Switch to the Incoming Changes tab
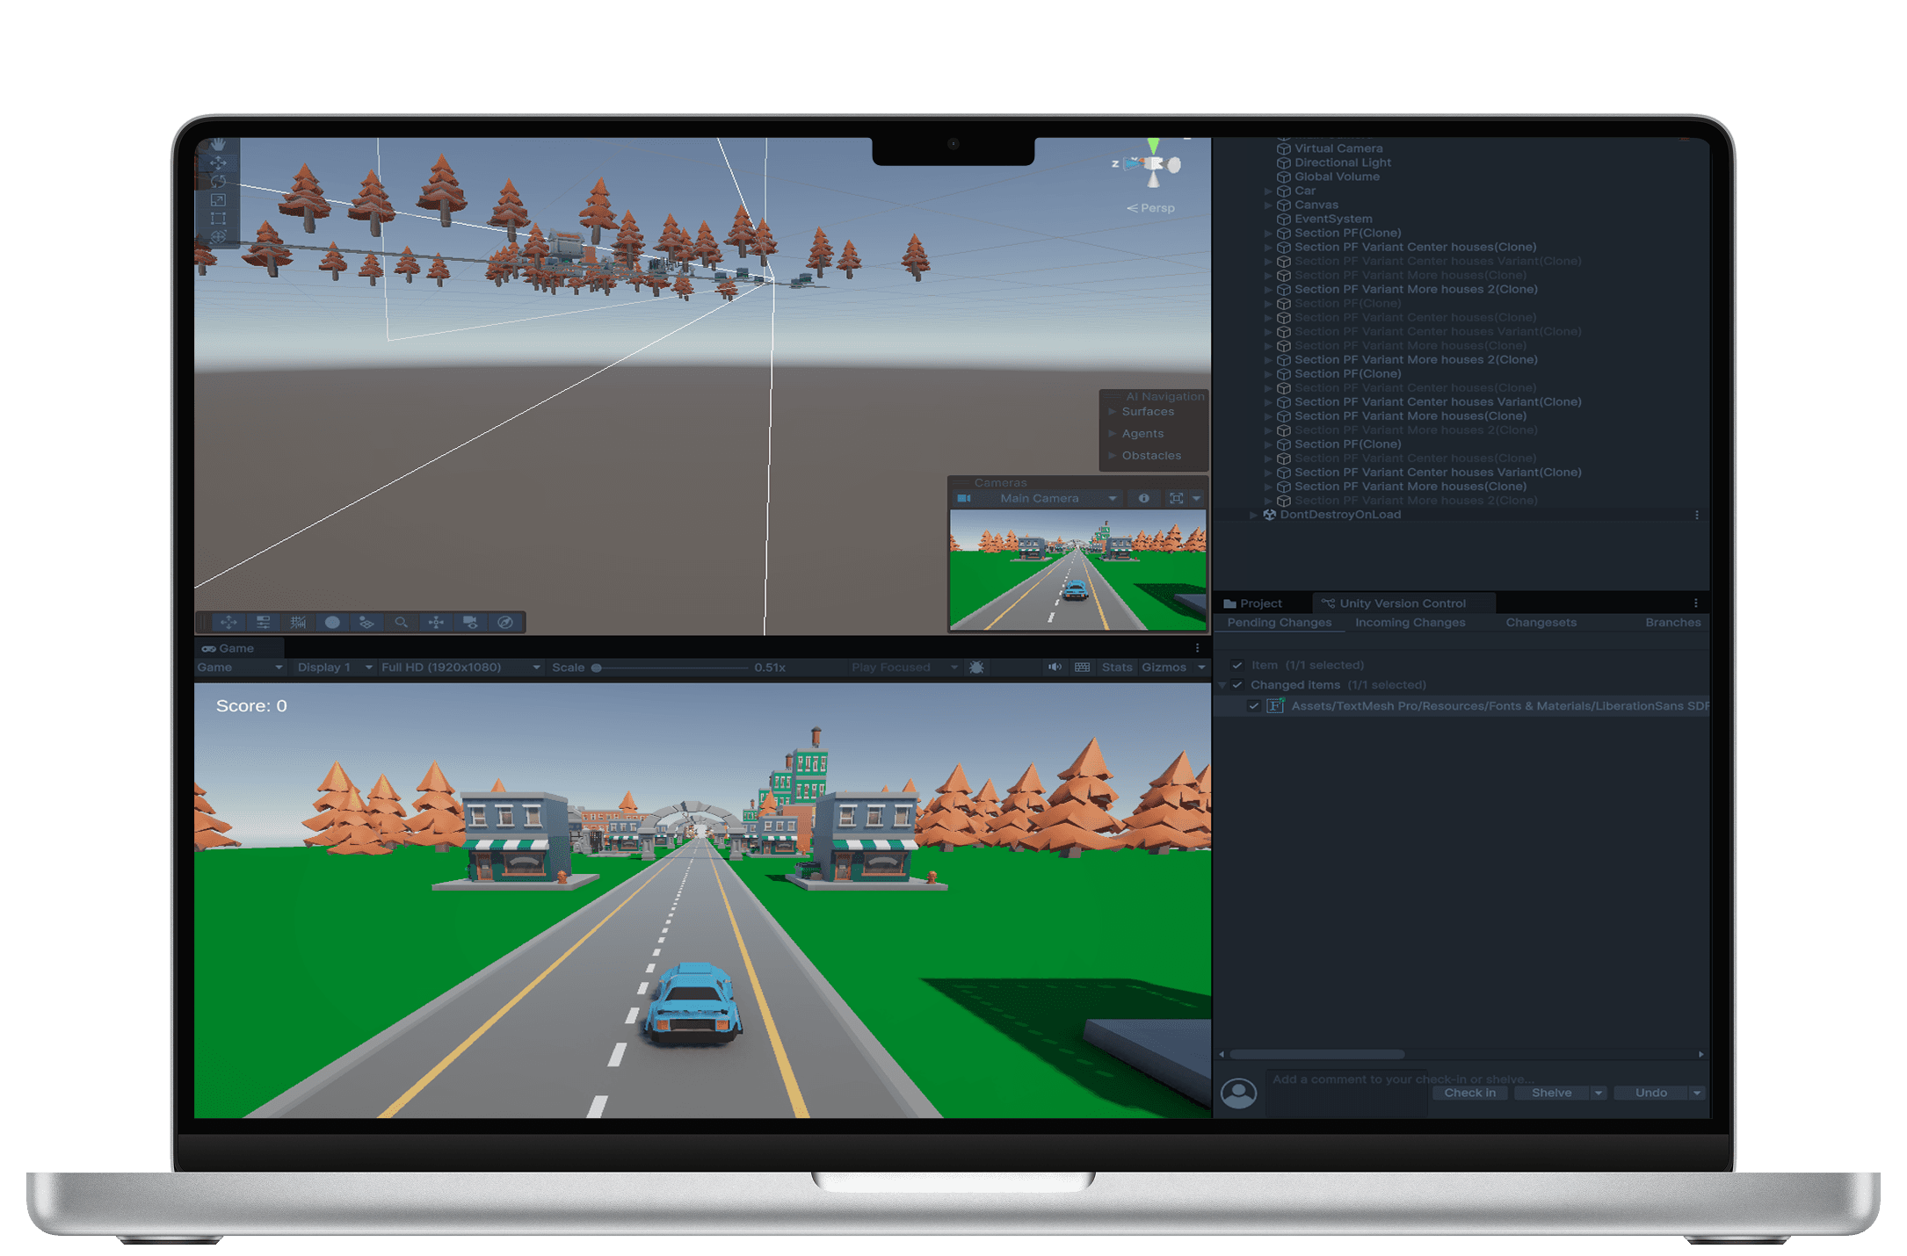The height and width of the screenshot is (1256, 1907). pos(1410,622)
